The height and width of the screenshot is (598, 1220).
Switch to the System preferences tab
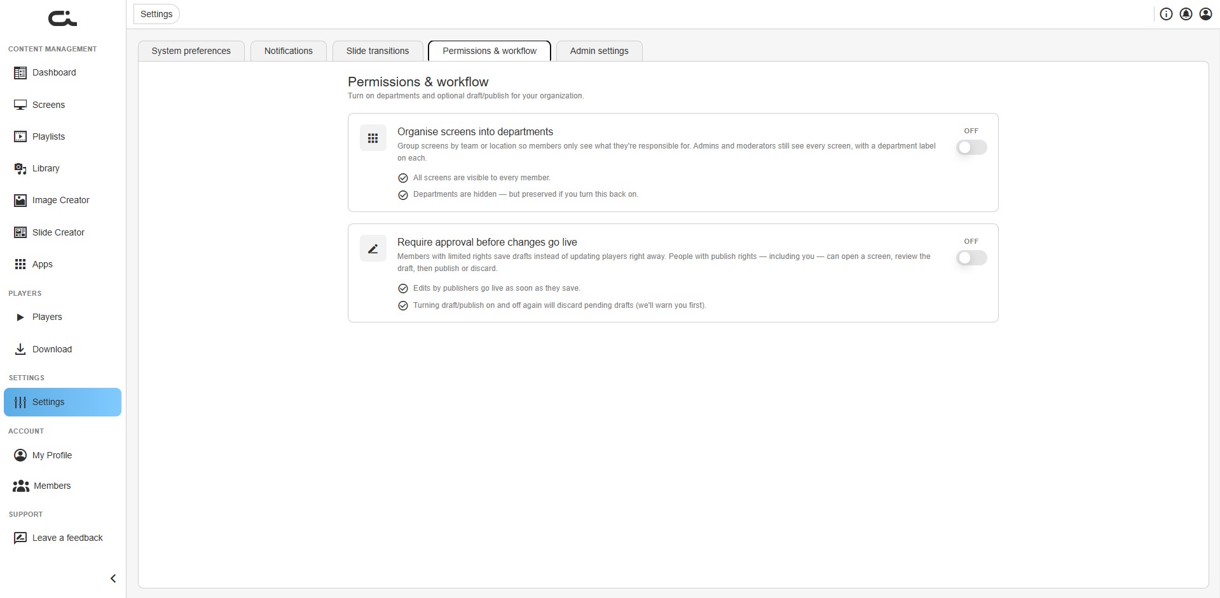click(191, 51)
